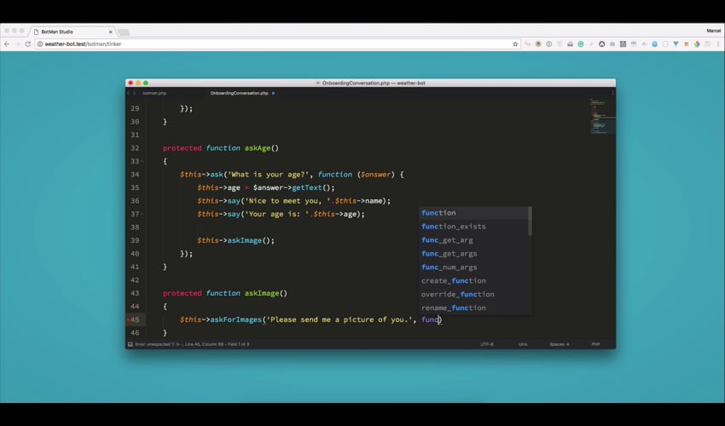
Task: Click the string 'Nice to meet you, '
Action: point(289,201)
